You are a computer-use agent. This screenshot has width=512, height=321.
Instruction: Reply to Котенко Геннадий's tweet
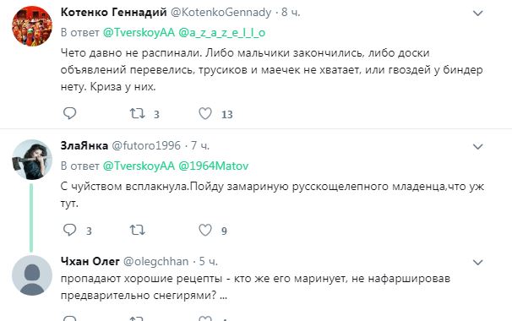69,113
